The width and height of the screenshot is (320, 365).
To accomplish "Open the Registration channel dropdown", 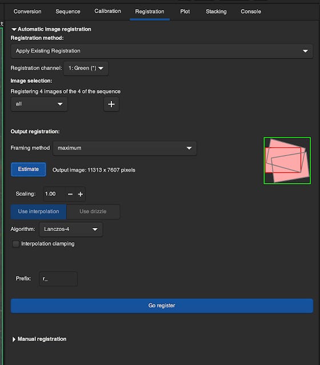I will click(86, 68).
